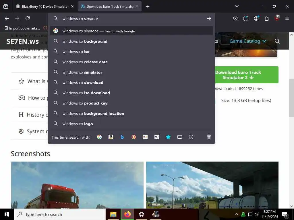Image resolution: width=294 pixels, height=220 pixels.
Task: Reload the page with the refresh icon
Action: (x=28, y=18)
